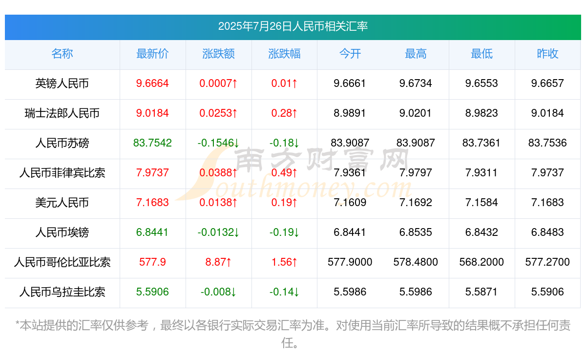Click the low value 7.1584

[482, 203]
